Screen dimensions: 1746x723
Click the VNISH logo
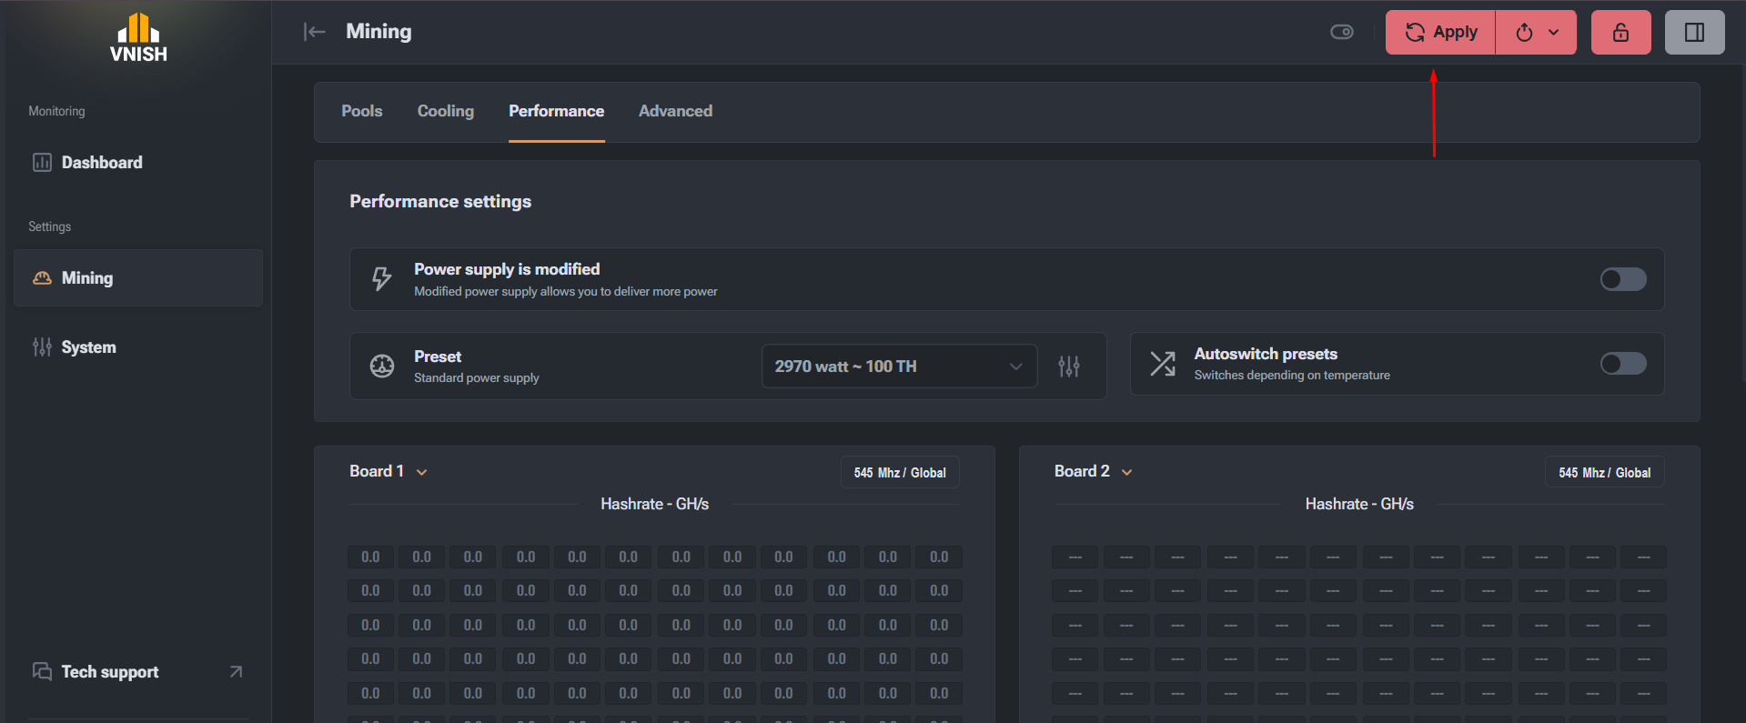tap(138, 38)
